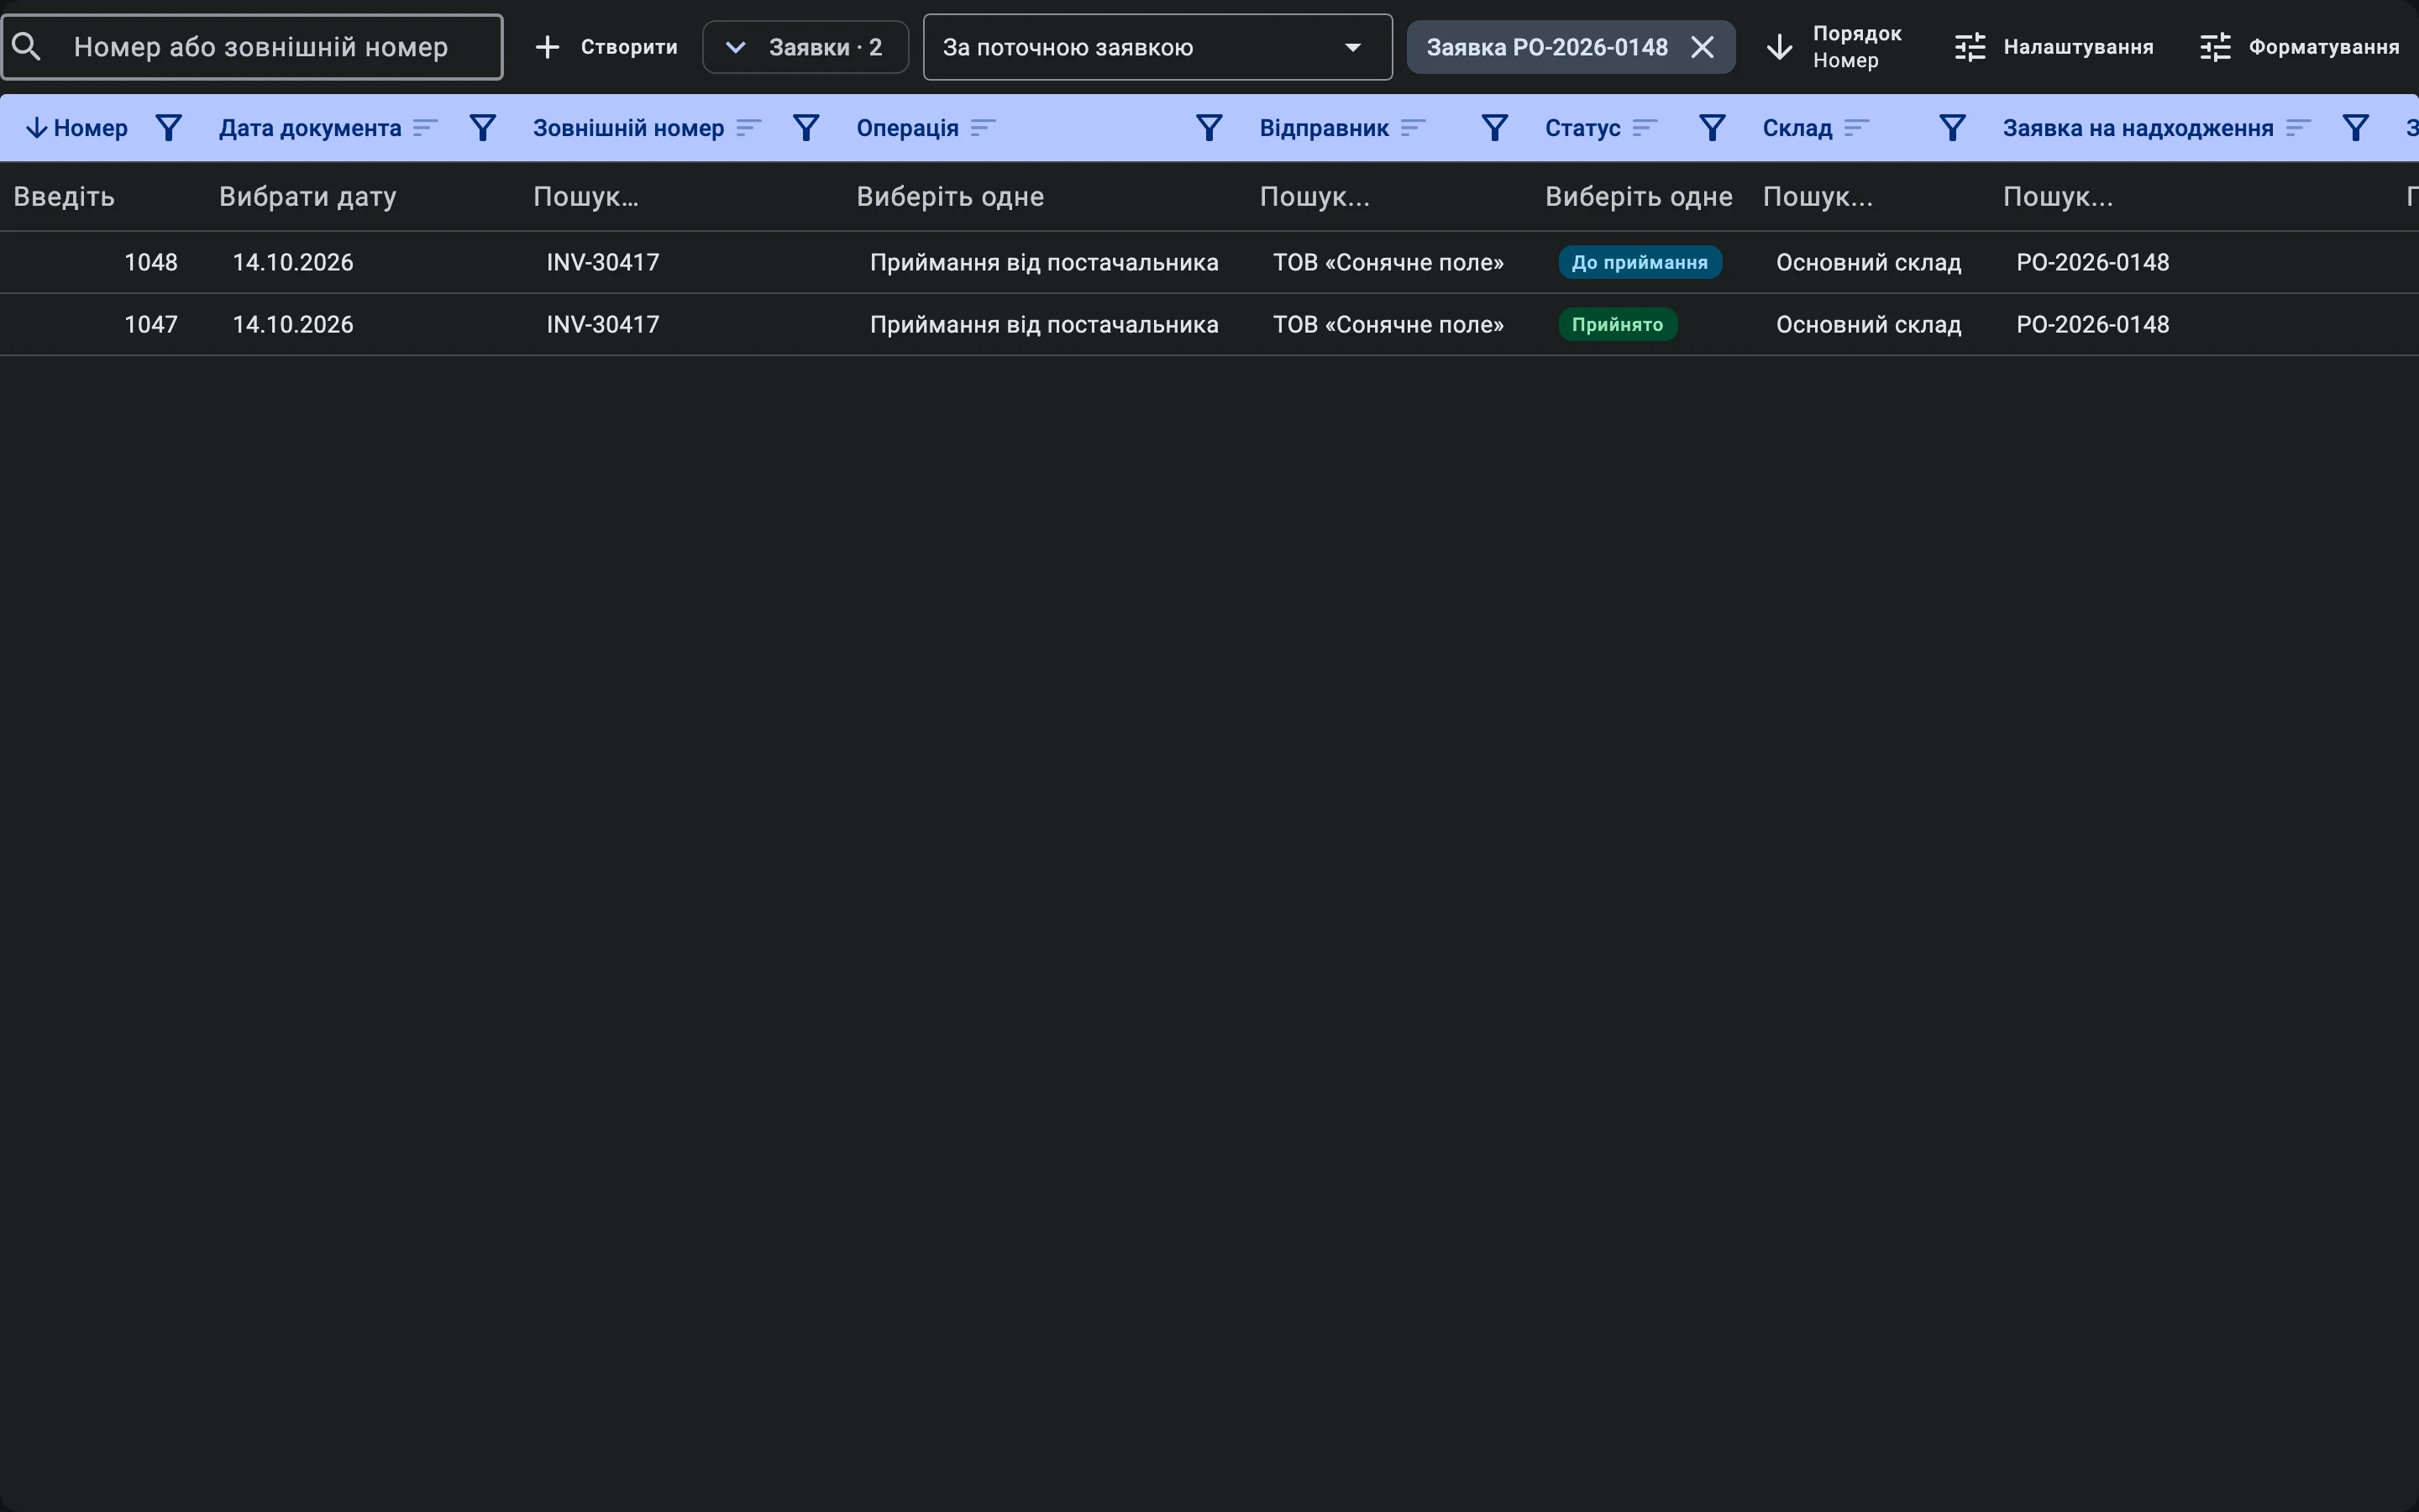Click sort icon beside 'Заявка на надходження' header
Image resolution: width=2419 pixels, height=1512 pixels.
pyautogui.click(x=2299, y=128)
